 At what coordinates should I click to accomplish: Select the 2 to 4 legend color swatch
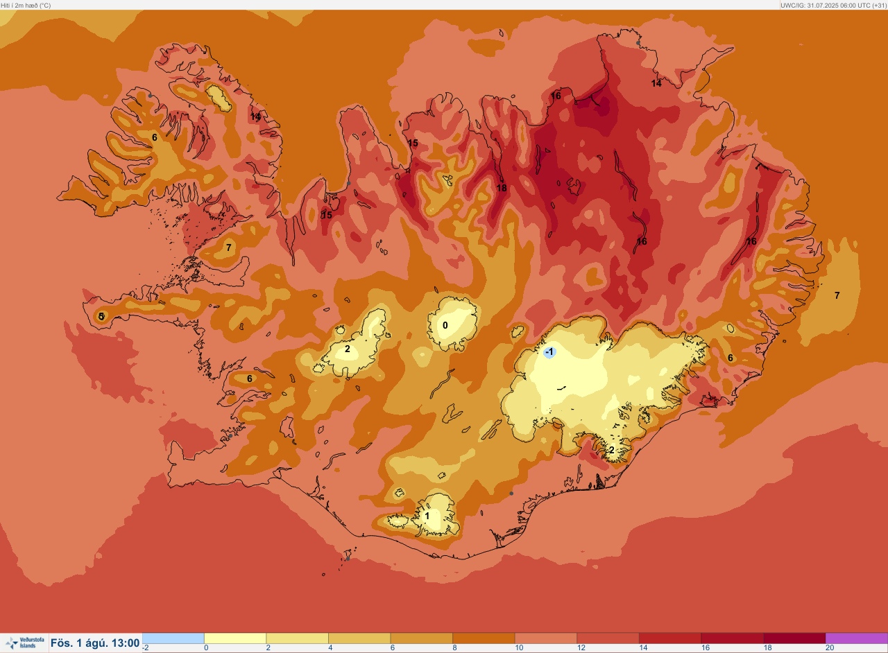pos(298,638)
